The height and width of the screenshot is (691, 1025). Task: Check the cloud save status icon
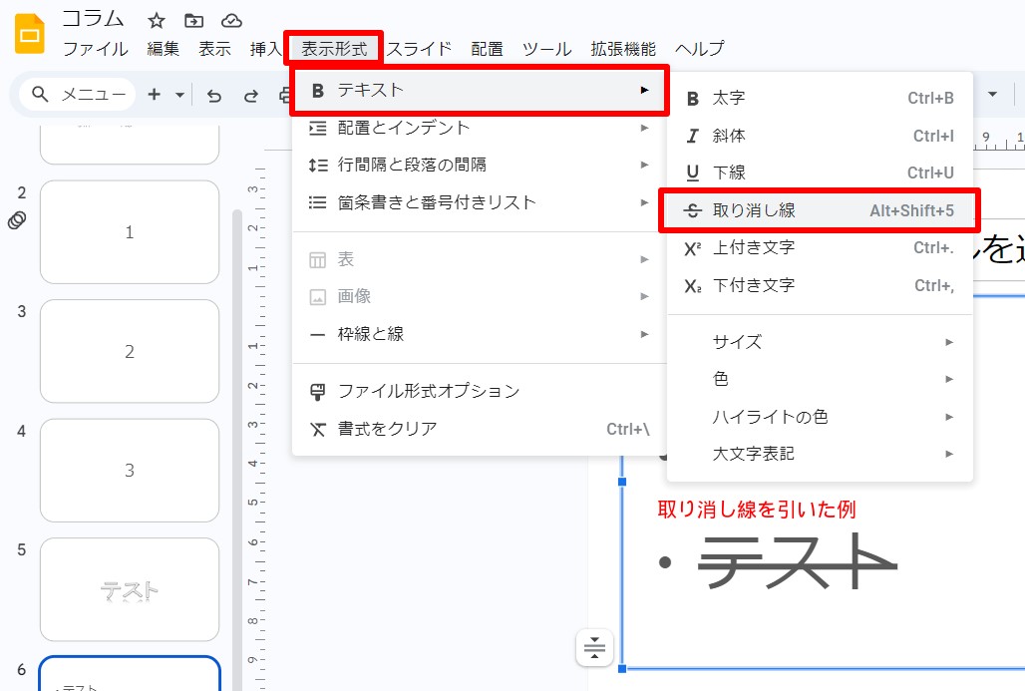pos(231,21)
